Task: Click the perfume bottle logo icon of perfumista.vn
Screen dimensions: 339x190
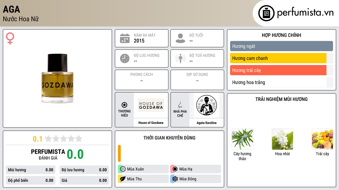Action: pyautogui.click(x=266, y=13)
